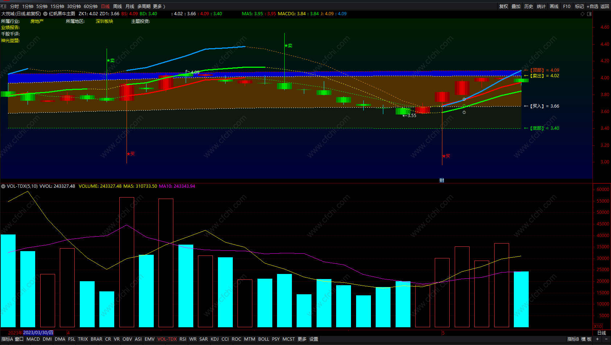Click the 神光益盟 label
The image size is (611, 345).
click(10, 41)
